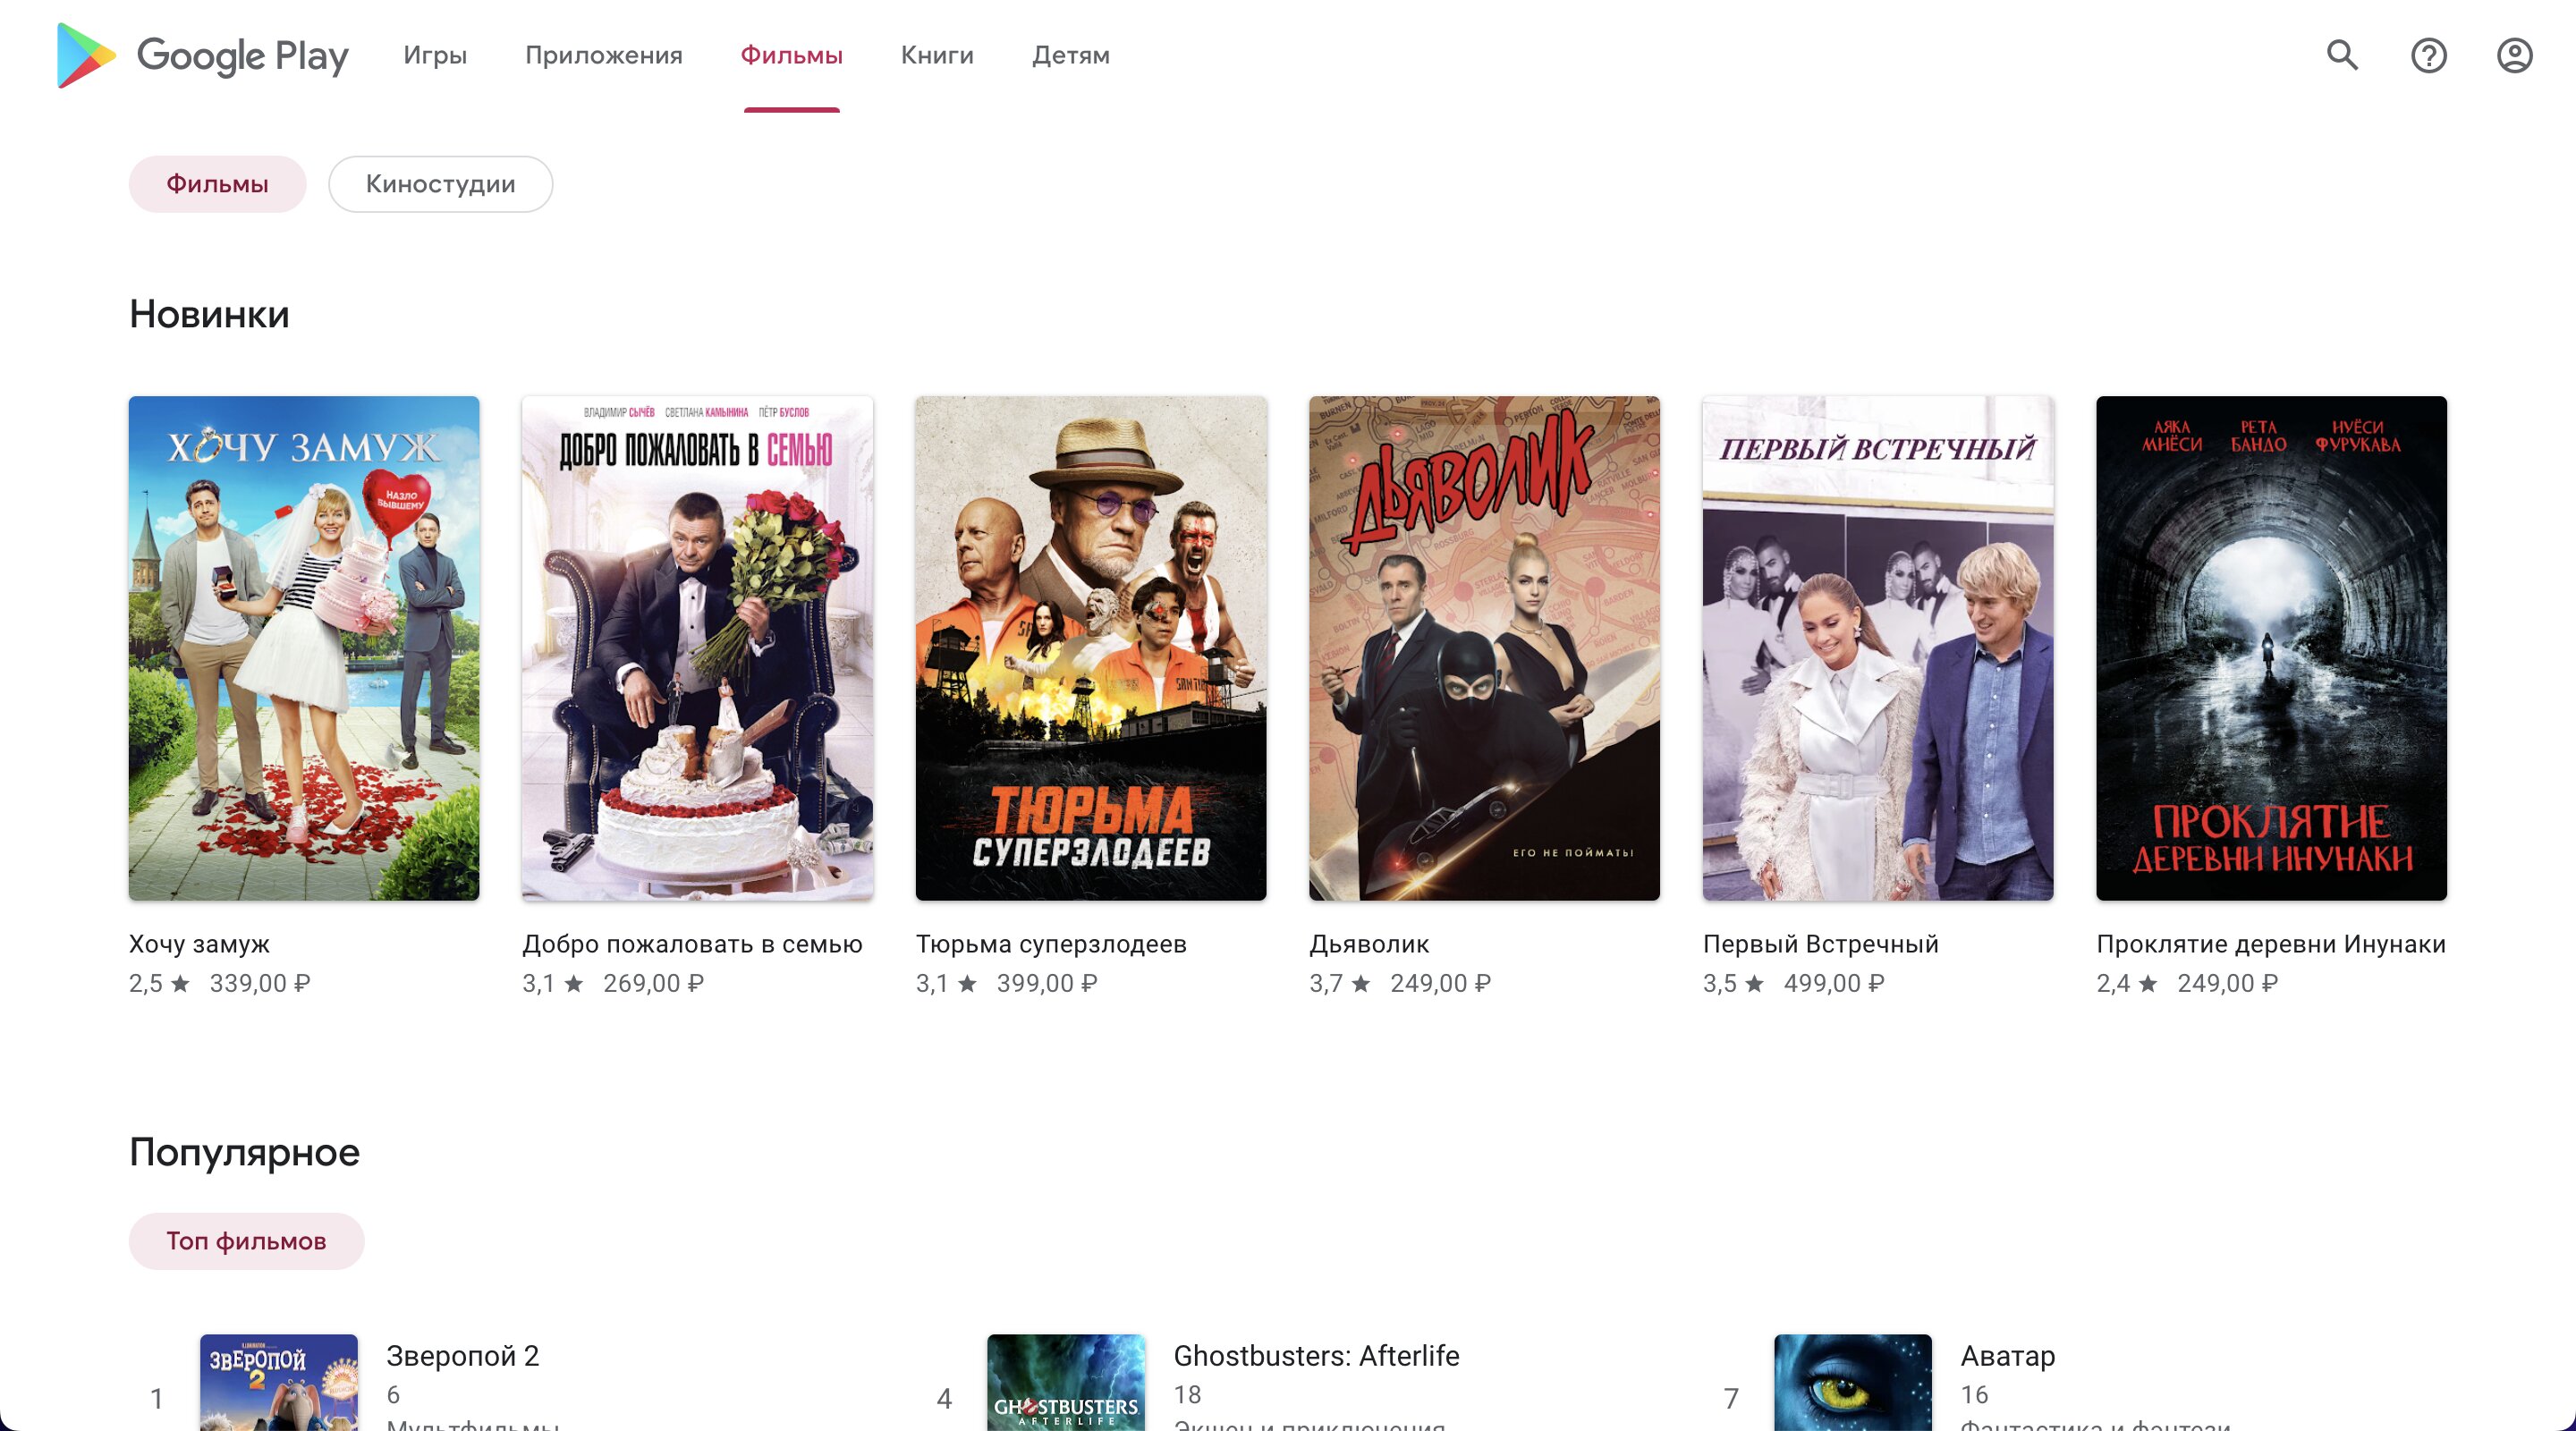Image resolution: width=2576 pixels, height=1431 pixels.
Task: Select the Топ фильмов chip
Action: pos(246,1241)
